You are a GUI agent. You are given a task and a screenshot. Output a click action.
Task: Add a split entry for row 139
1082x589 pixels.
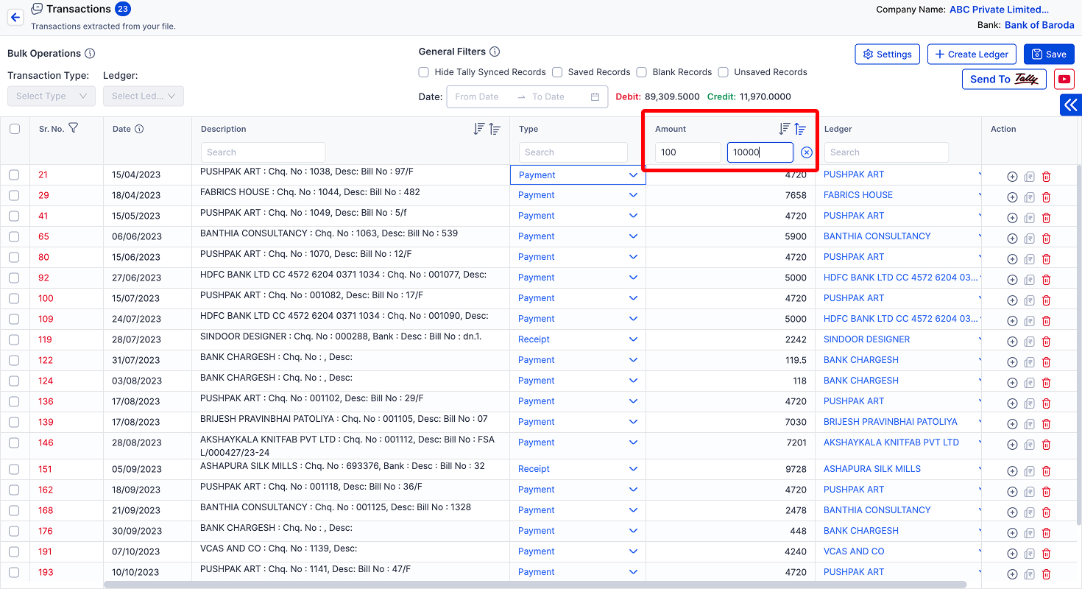point(1012,424)
